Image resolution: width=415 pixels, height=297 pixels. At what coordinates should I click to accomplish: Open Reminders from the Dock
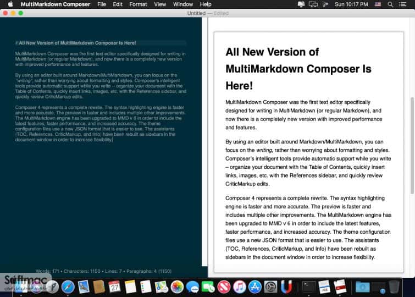click(x=146, y=287)
